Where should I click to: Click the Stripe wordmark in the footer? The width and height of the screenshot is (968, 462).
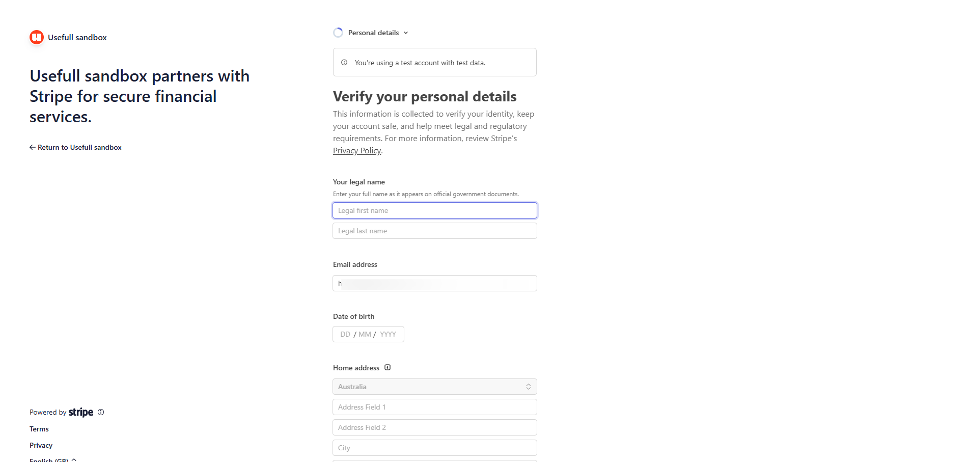tap(80, 412)
